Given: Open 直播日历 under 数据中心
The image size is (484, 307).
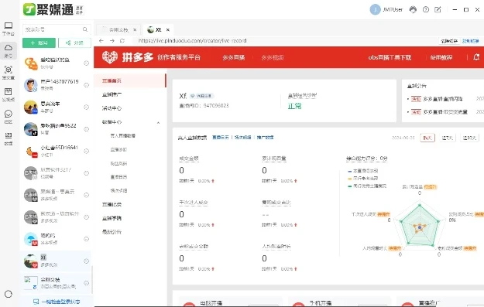Looking at the screenshot, I should click(118, 177).
